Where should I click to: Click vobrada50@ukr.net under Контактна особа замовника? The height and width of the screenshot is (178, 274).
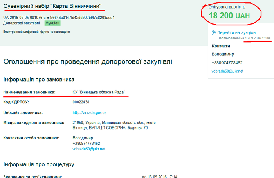click(x=89, y=149)
